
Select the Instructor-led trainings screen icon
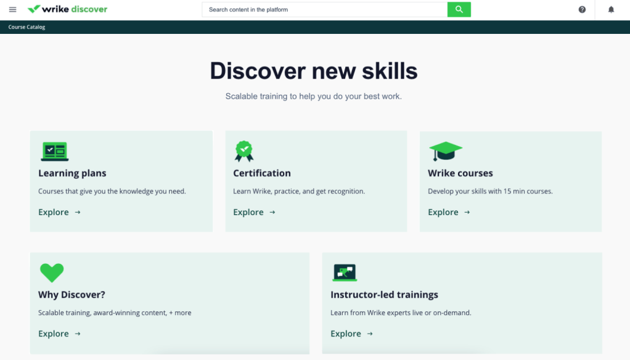345,272
